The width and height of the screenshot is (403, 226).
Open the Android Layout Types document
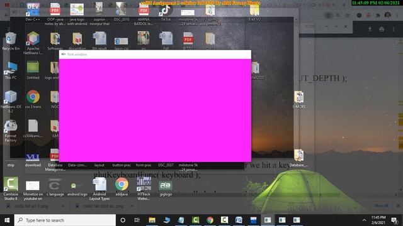[x=99, y=189]
